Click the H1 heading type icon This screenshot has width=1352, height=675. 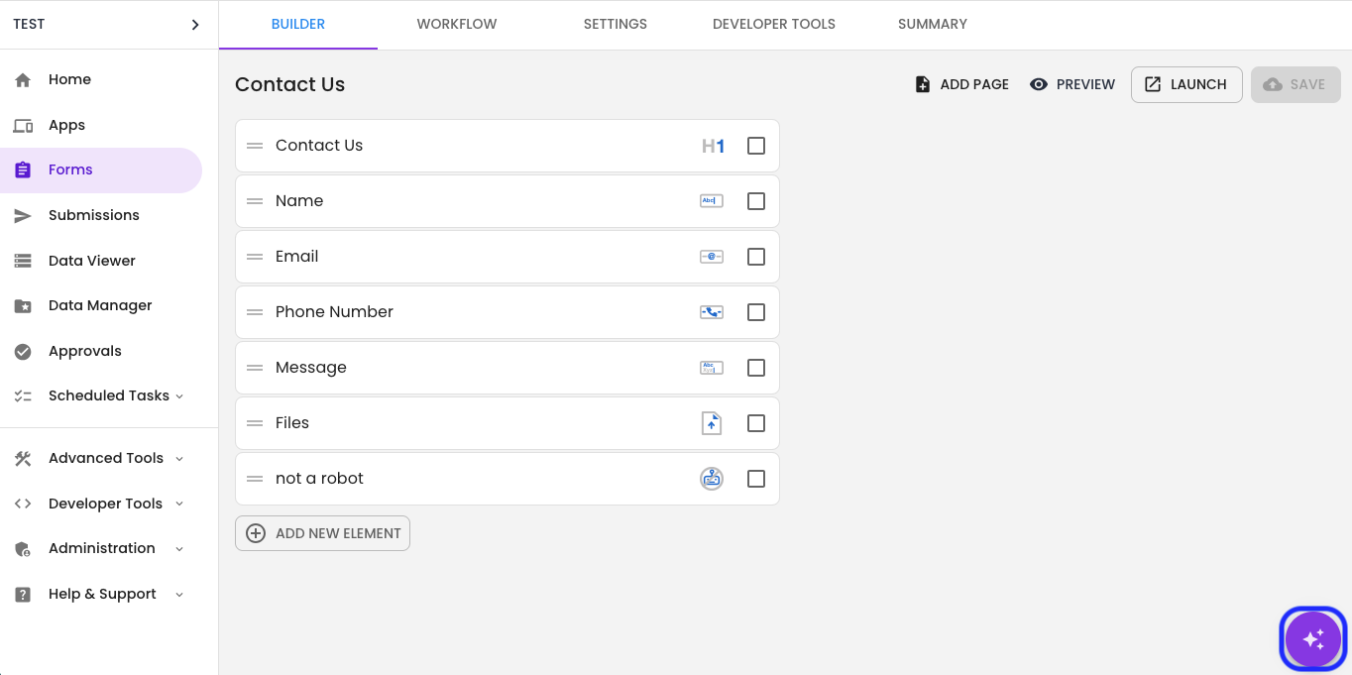[x=713, y=147]
